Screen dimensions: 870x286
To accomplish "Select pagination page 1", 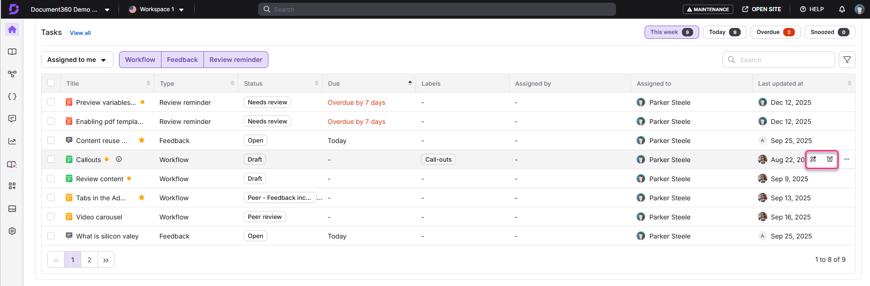I will [73, 259].
